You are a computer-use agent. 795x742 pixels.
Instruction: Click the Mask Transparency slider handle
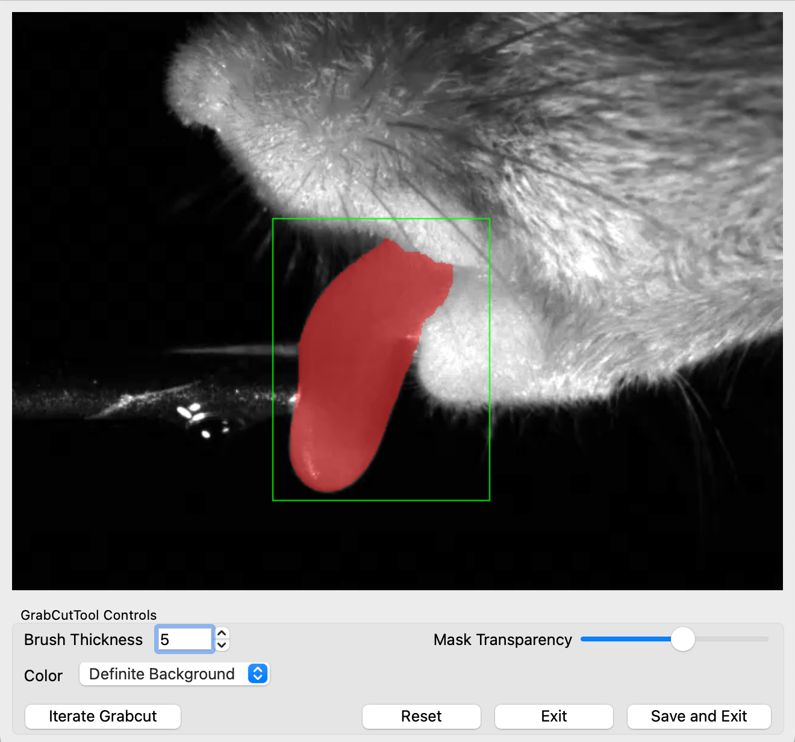click(682, 639)
